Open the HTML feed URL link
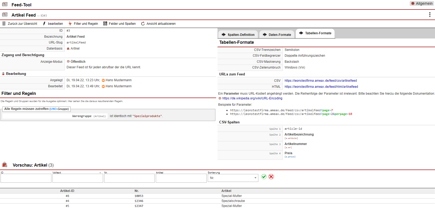 321,87
